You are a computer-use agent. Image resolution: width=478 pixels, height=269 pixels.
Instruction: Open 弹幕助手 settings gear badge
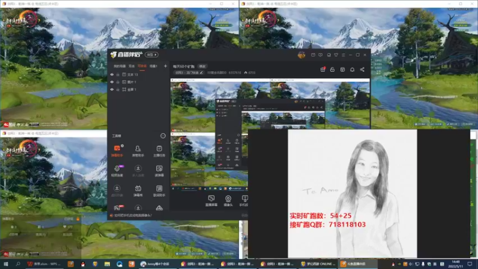[x=122, y=145]
